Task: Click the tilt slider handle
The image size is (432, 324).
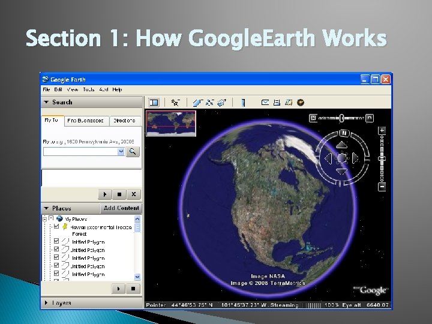Action: 341,118
